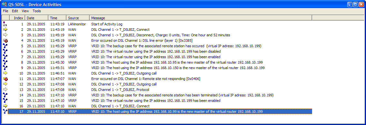Click the arrow icon on row 13 Protocol
366x125 pixels.
(5, 90)
